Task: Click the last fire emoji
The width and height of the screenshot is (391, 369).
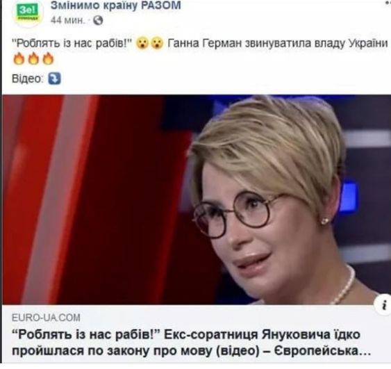Action: [x=48, y=59]
